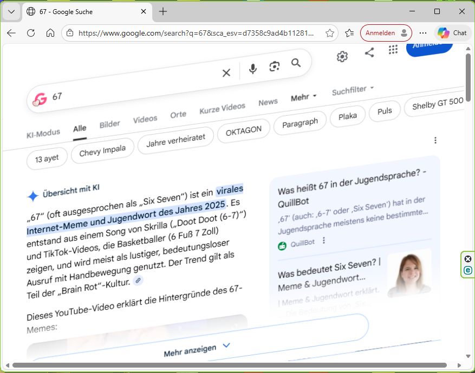Click the AI overview sparkle icon
This screenshot has width=475, height=373.
pyautogui.click(x=32, y=196)
